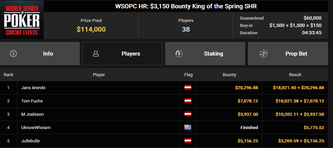Click the $114,000 prize pool amount
The height and width of the screenshot is (148, 333).
91,29
